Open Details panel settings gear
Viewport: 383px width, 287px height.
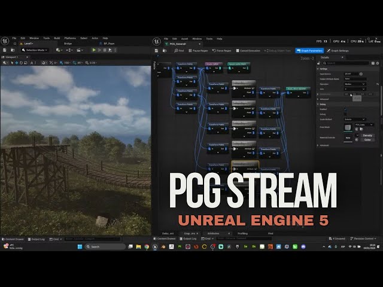coord(378,63)
